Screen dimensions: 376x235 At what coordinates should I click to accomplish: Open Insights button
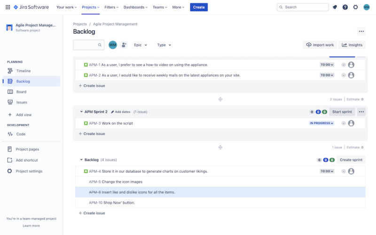coord(352,45)
